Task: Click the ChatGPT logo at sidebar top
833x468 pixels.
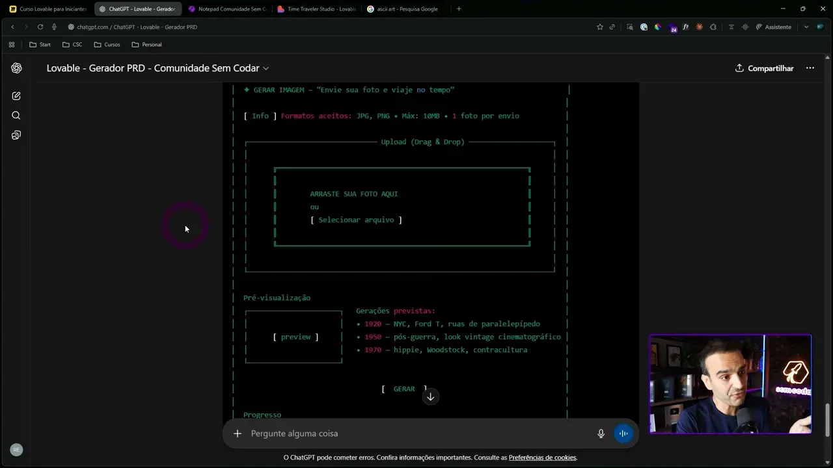Action: 16,68
